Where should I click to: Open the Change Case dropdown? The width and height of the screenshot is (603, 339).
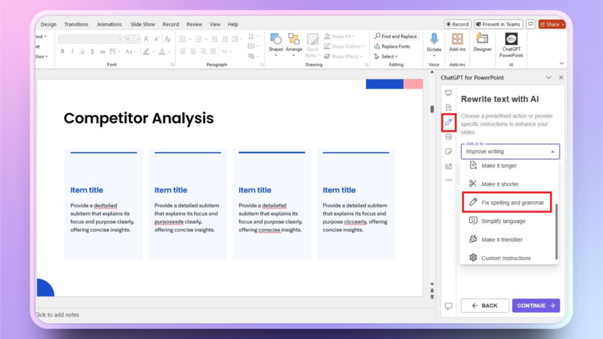(x=131, y=51)
